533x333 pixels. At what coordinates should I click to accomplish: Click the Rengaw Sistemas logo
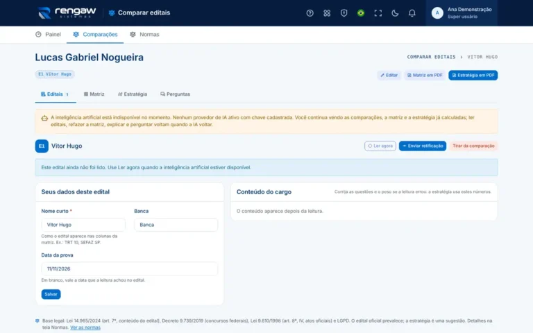click(67, 12)
